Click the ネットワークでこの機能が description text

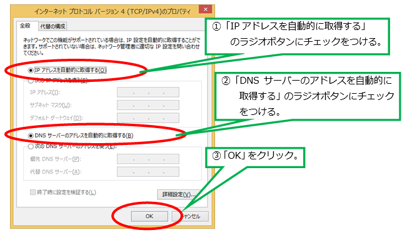point(112,46)
